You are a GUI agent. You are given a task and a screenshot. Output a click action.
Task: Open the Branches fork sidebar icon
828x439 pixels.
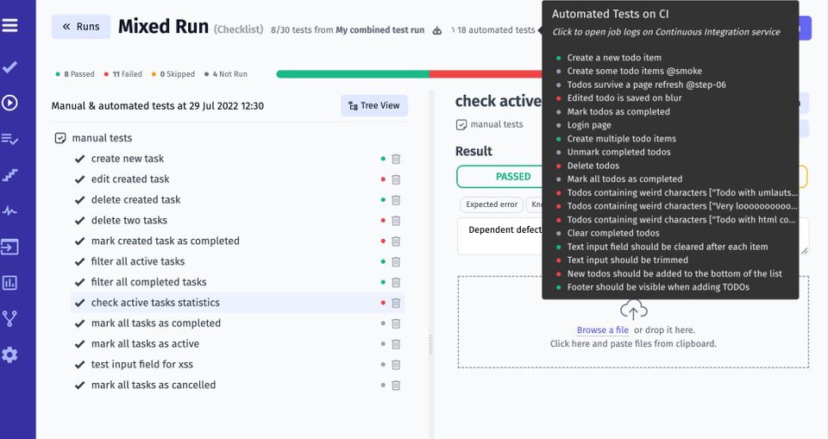click(9, 318)
